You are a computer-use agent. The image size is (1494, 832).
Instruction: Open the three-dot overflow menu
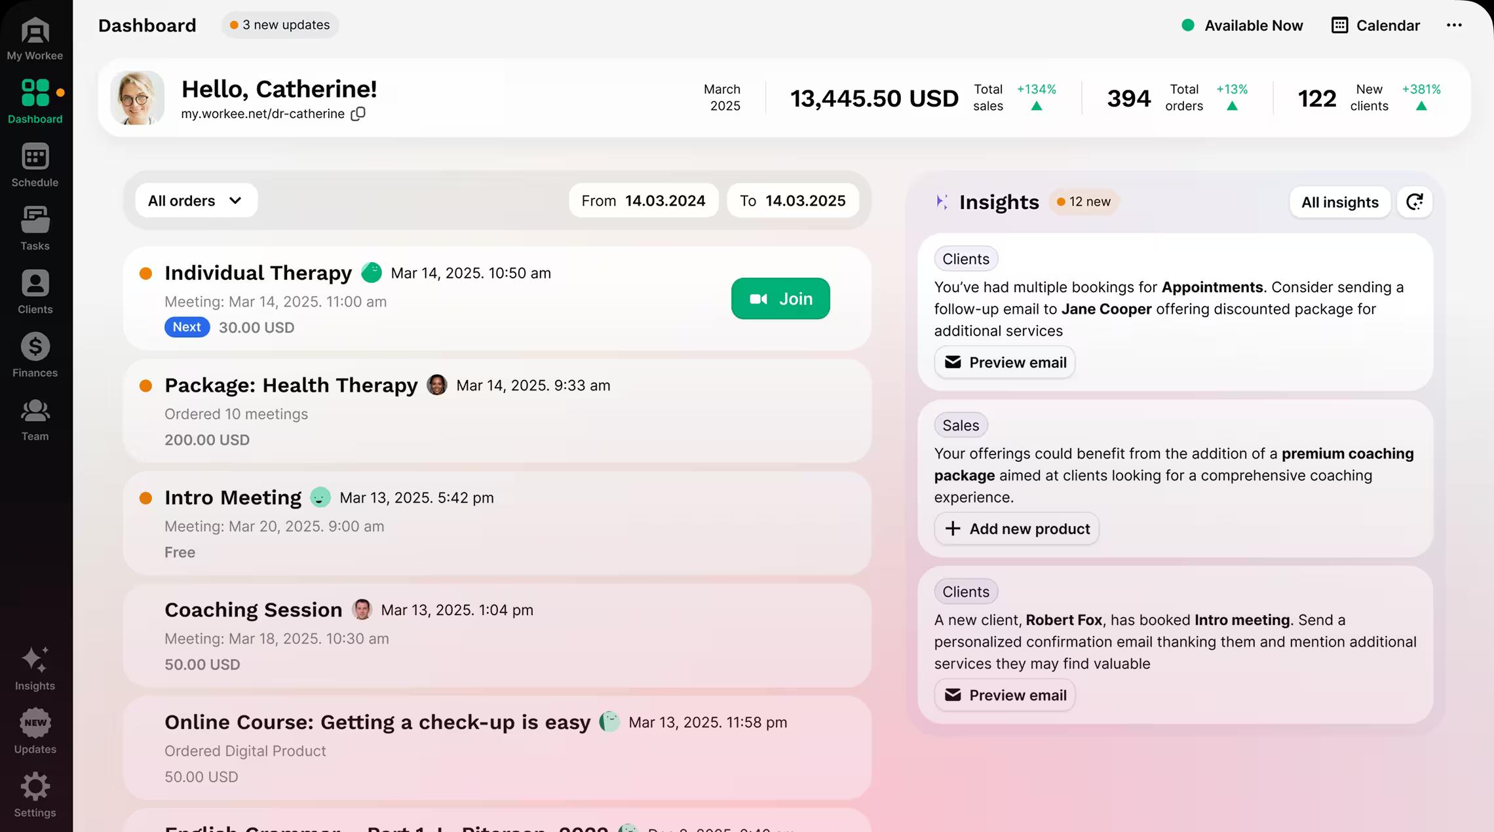pyautogui.click(x=1454, y=25)
